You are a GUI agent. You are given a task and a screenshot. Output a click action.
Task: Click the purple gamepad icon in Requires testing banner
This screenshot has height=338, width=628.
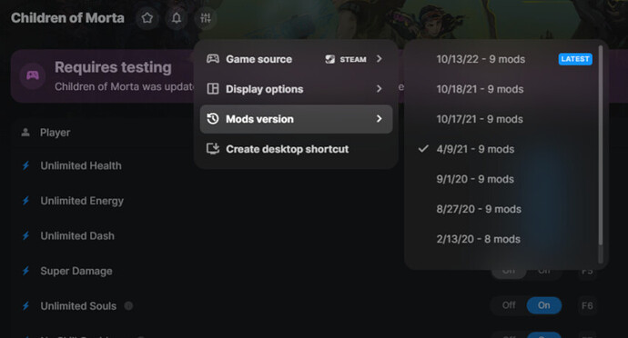coord(33,75)
